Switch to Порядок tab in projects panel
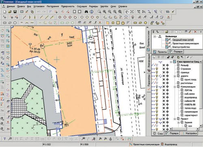 pos(176,52)
